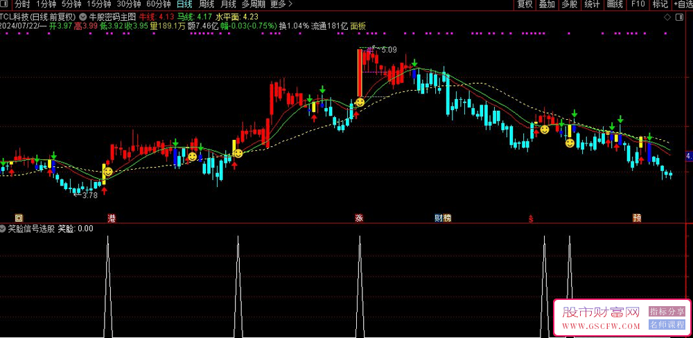The image size is (693, 338).
Task: Click the 港 marker on the timeline
Action: pos(112,217)
